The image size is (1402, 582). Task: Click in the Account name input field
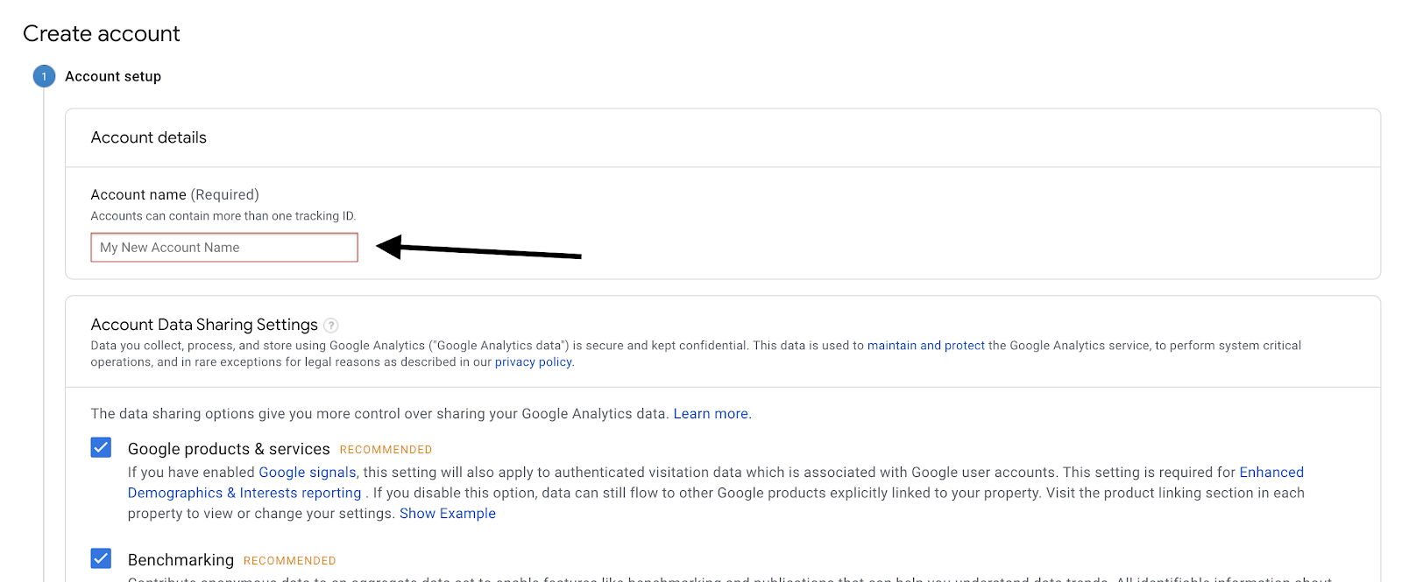(x=224, y=248)
